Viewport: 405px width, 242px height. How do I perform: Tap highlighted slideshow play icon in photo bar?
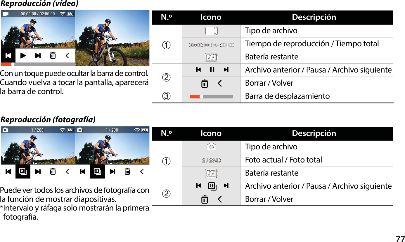23,172
